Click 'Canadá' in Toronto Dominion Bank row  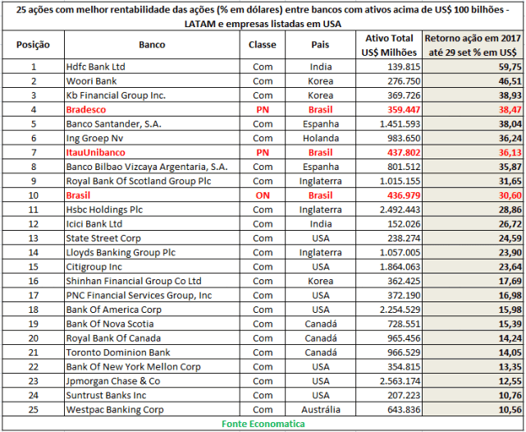[x=320, y=352]
